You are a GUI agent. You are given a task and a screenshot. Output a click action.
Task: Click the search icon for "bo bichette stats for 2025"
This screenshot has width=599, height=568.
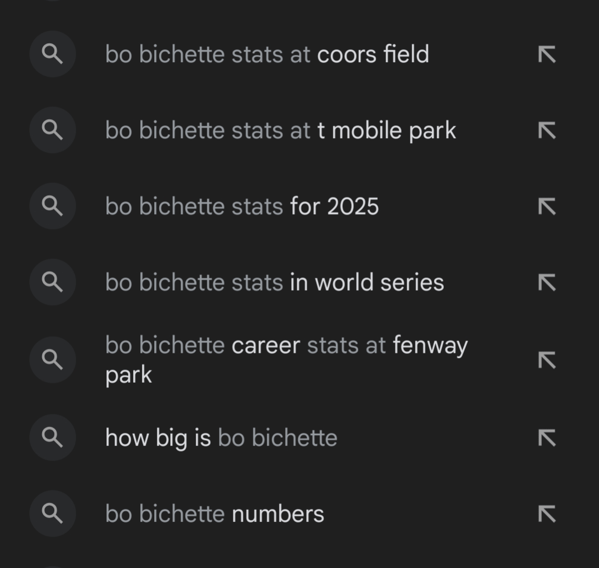(x=52, y=206)
